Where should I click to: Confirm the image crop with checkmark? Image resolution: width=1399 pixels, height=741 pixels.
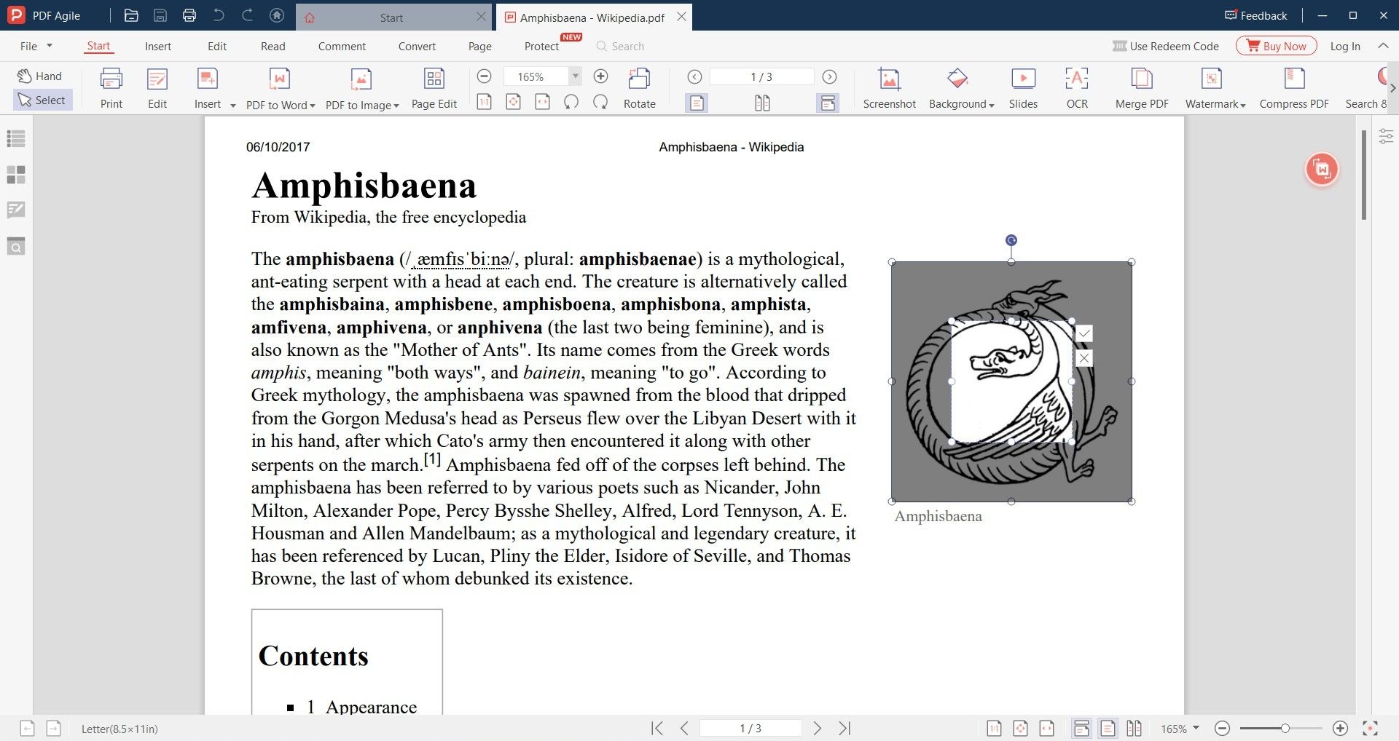click(x=1084, y=333)
